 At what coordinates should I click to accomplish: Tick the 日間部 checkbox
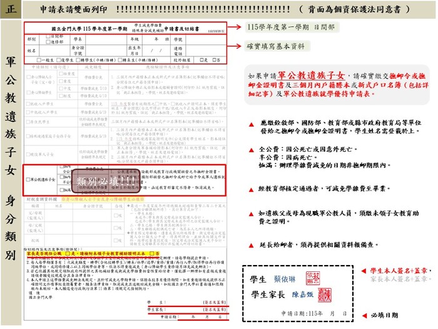tap(47, 36)
